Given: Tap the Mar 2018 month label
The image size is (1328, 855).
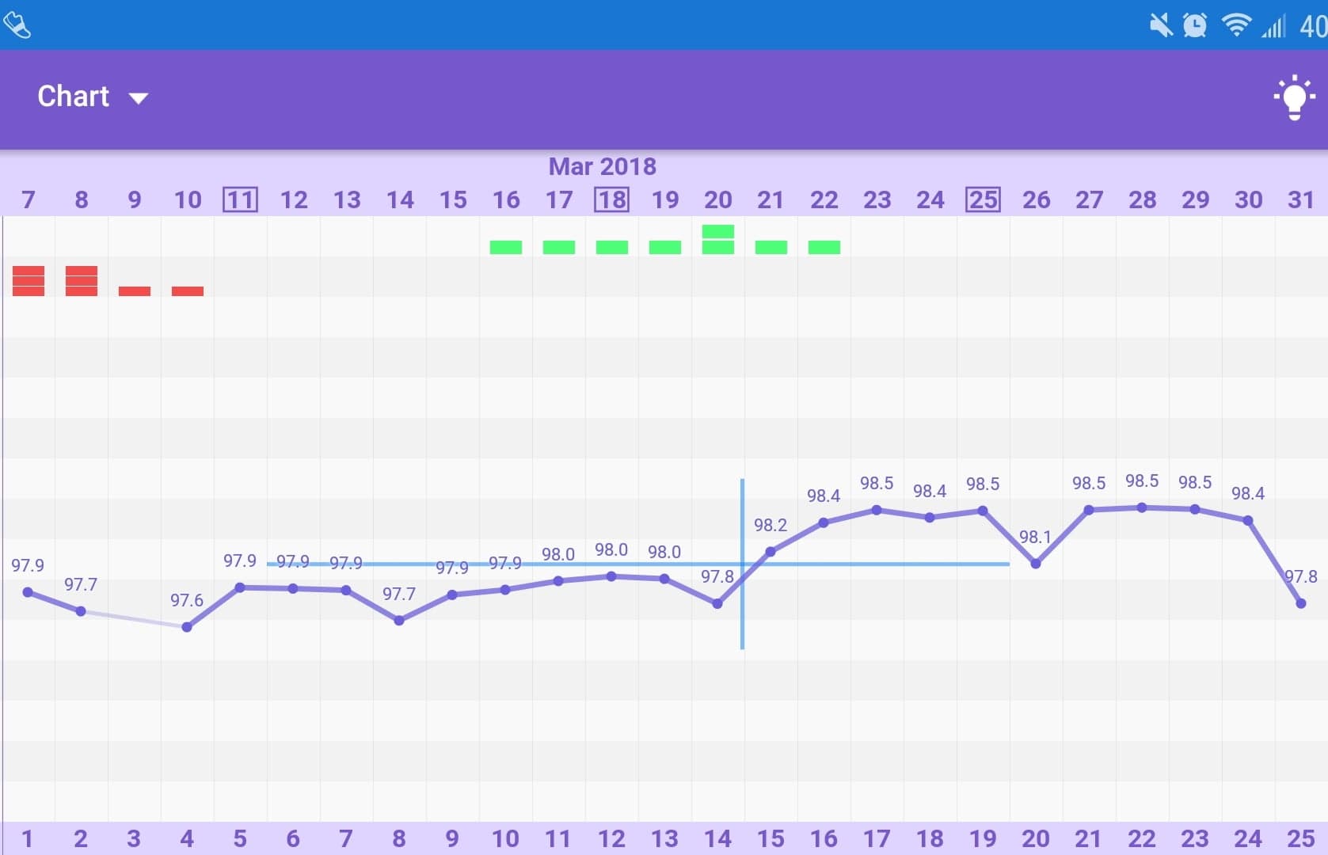Looking at the screenshot, I should (602, 166).
